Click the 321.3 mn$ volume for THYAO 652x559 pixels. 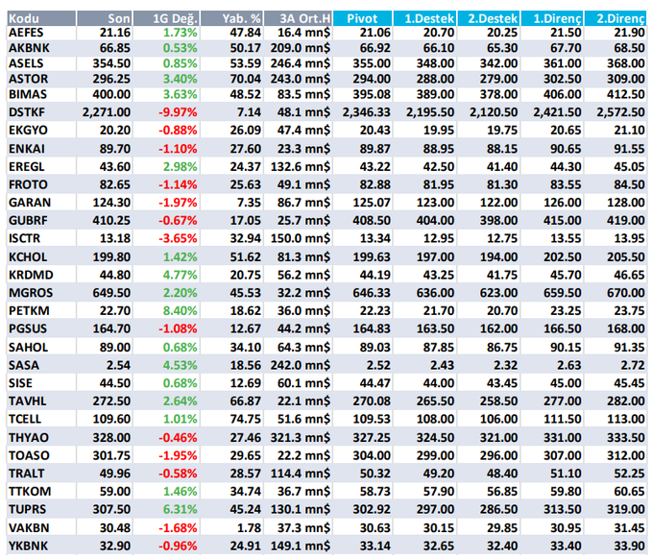click(x=301, y=437)
